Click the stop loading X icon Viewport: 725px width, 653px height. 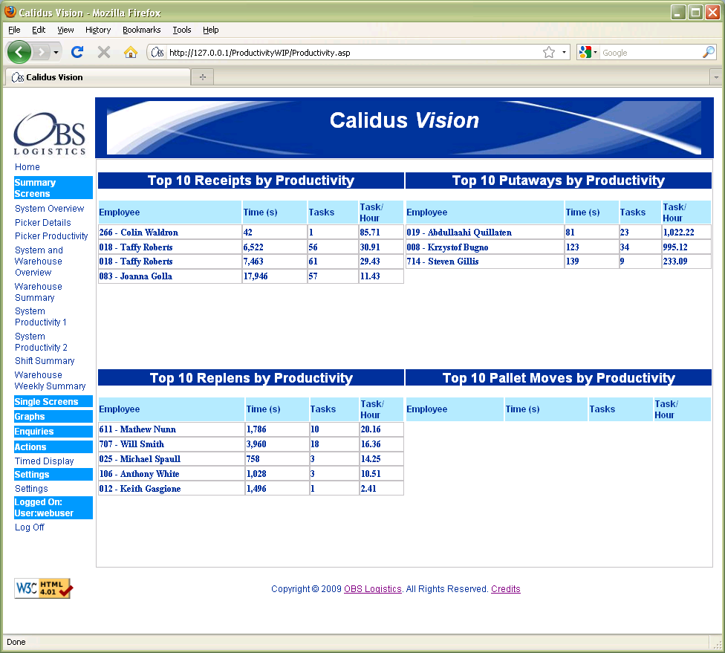pos(104,52)
